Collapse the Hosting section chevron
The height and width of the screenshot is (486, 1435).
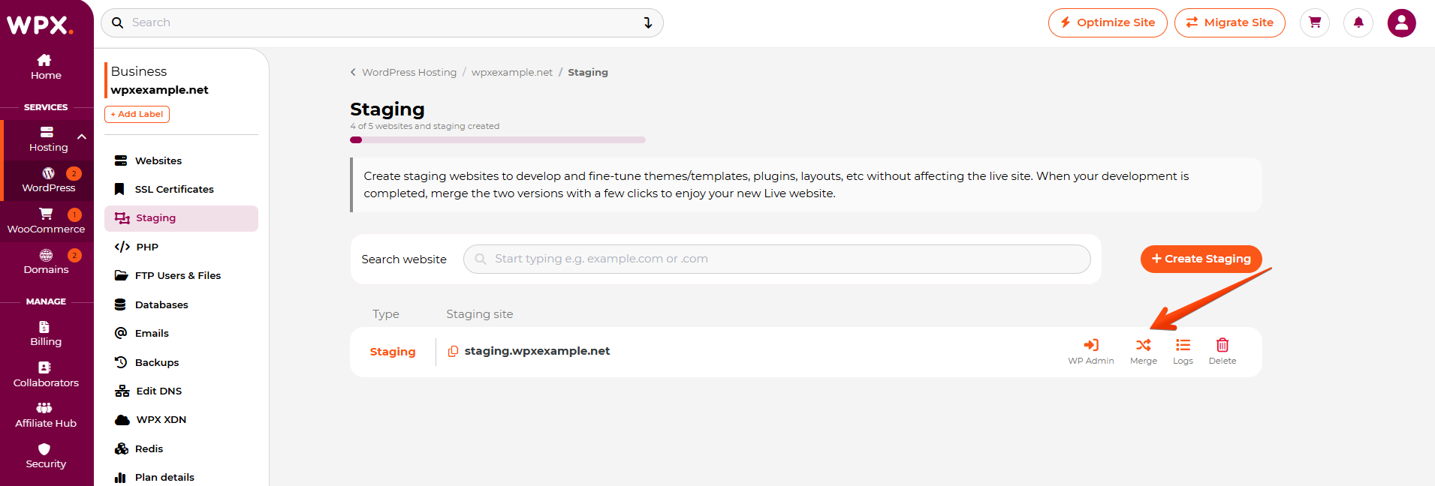tap(82, 136)
